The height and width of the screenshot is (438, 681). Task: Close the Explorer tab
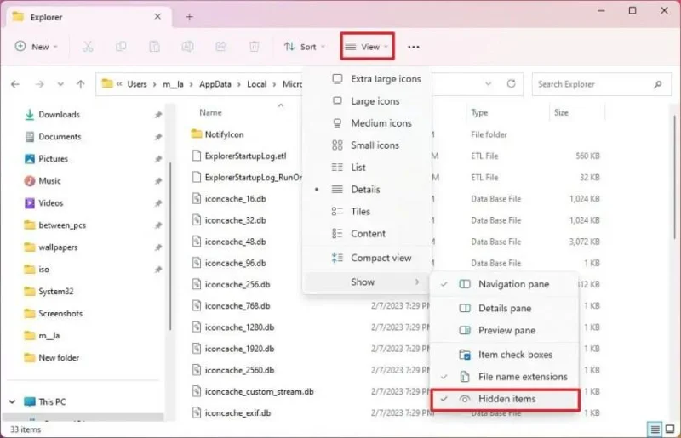(x=157, y=16)
